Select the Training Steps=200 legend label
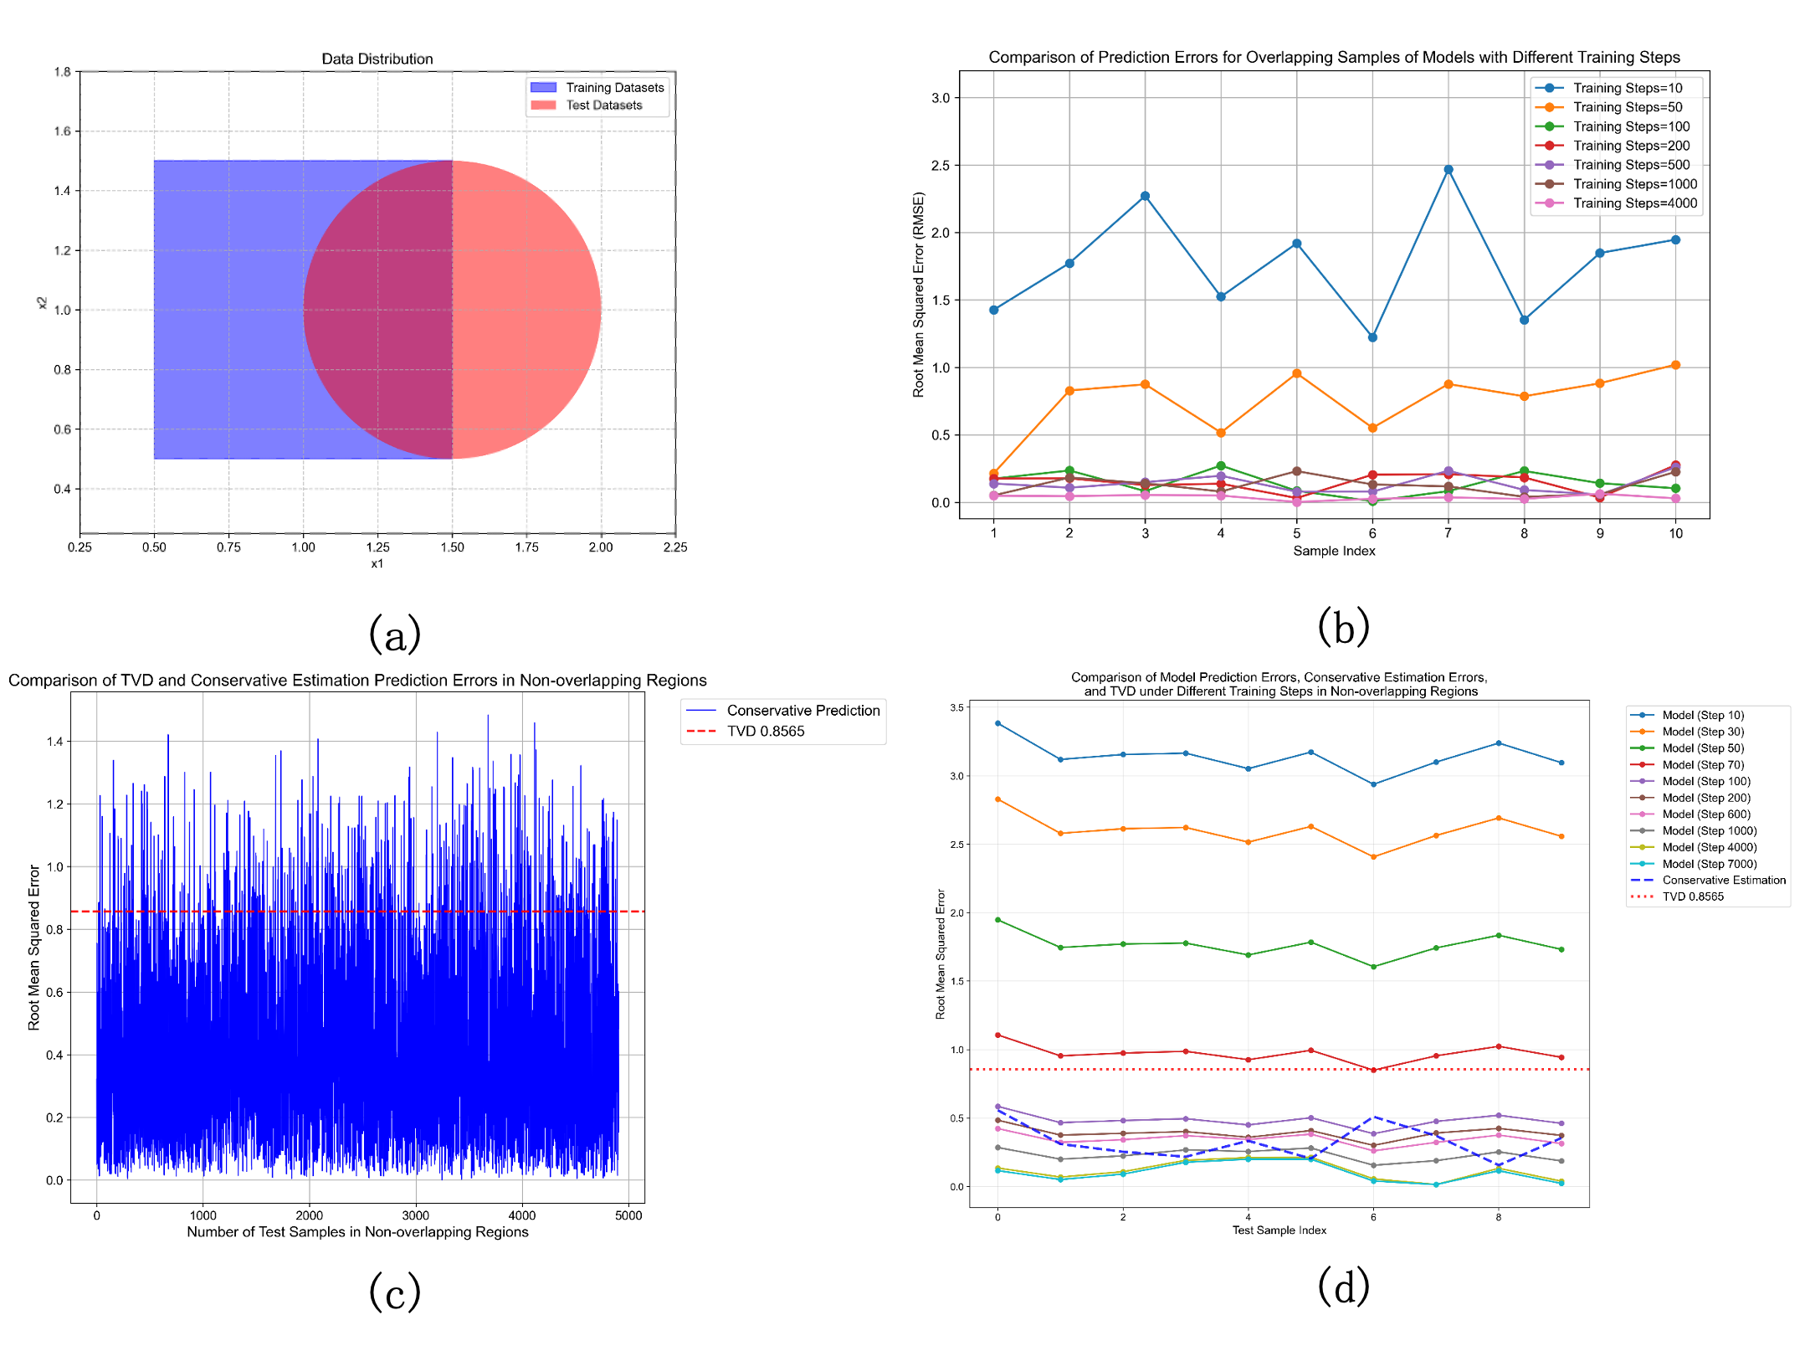Screen dimensions: 1810x1346 click(1631, 146)
